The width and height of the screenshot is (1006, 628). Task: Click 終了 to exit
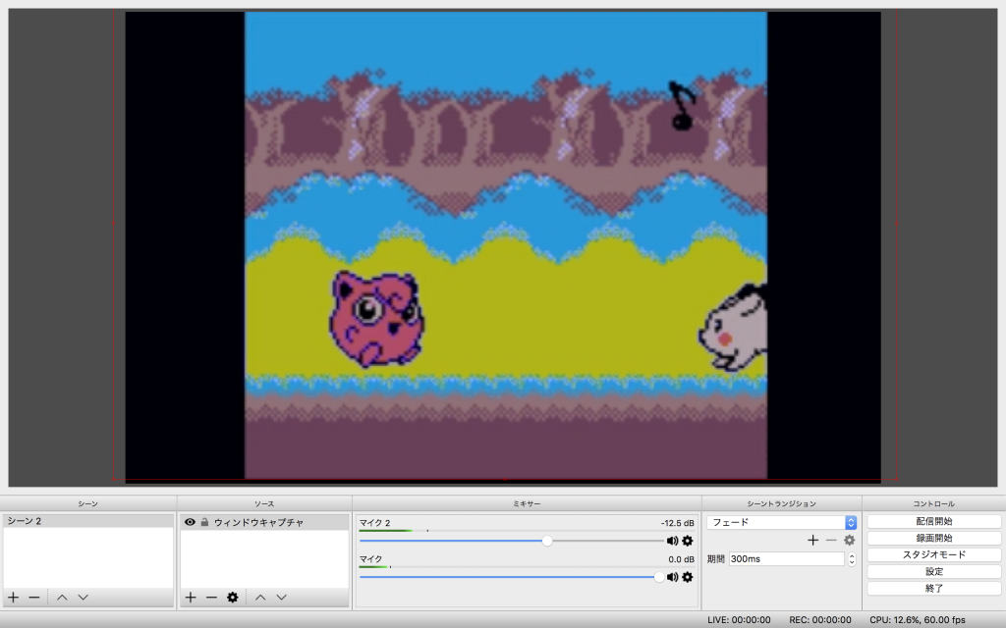934,589
